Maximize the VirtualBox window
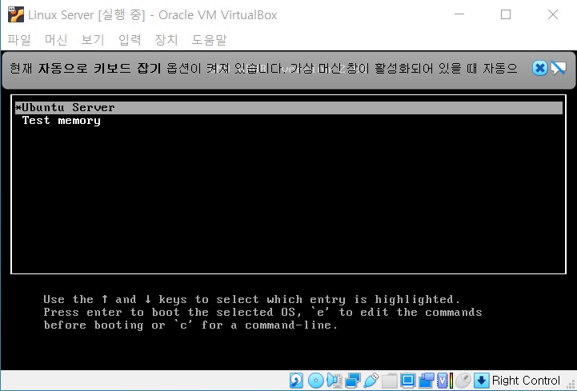 pos(506,14)
